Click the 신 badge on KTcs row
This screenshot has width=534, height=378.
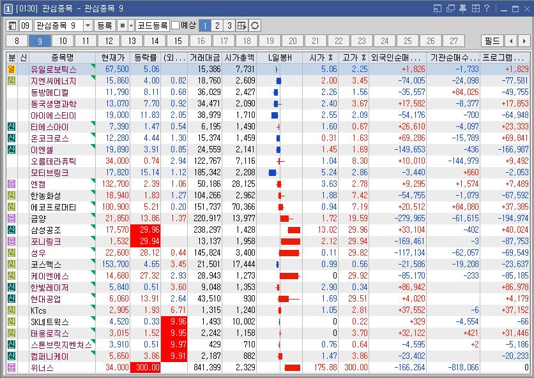[11, 310]
